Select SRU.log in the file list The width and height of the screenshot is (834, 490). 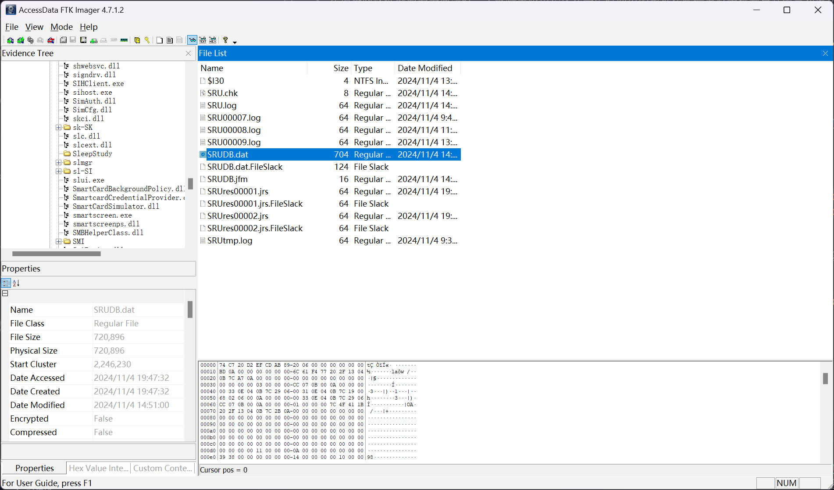330,105
